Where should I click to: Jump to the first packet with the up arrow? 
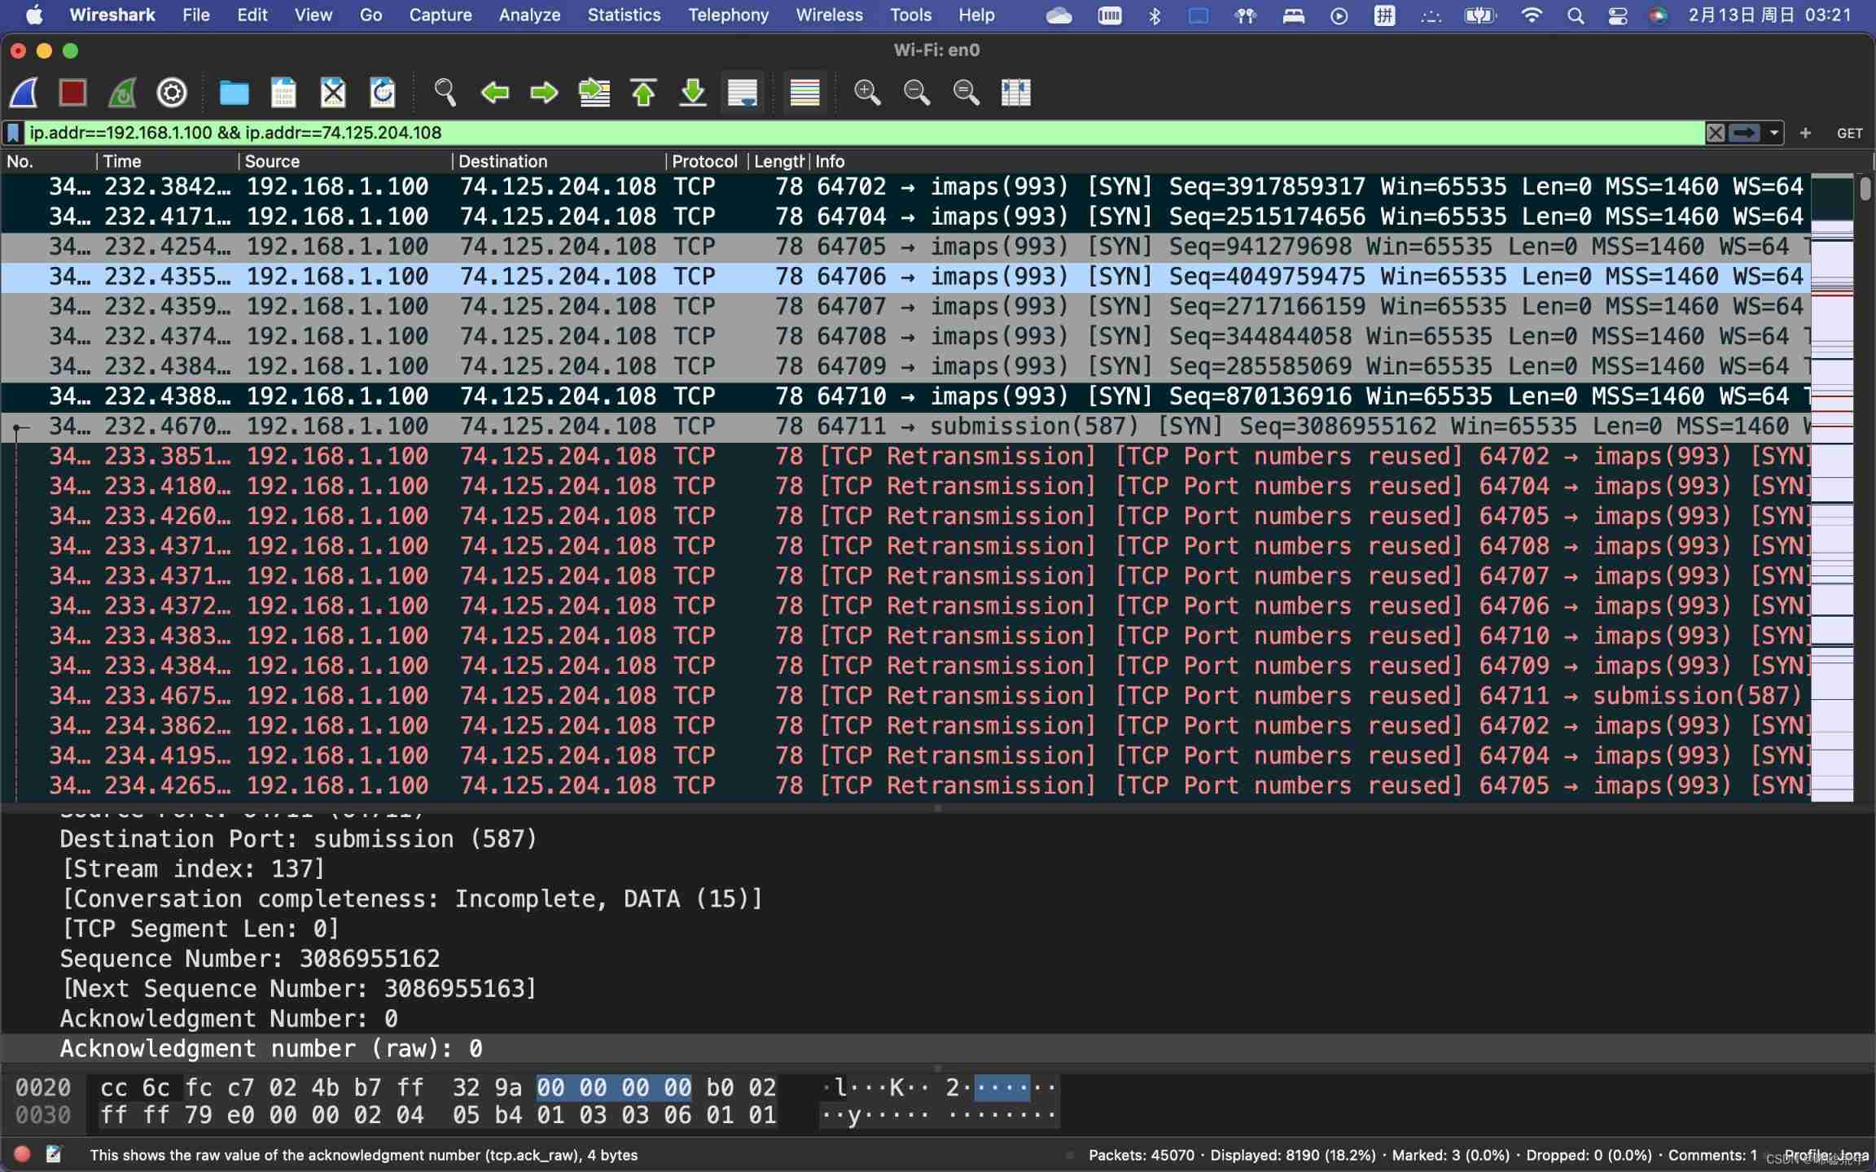pyautogui.click(x=643, y=92)
